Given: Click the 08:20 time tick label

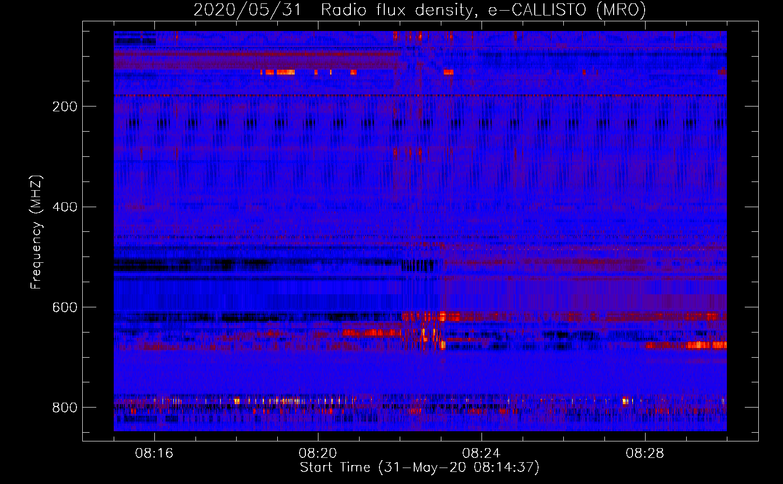Looking at the screenshot, I should (318, 454).
